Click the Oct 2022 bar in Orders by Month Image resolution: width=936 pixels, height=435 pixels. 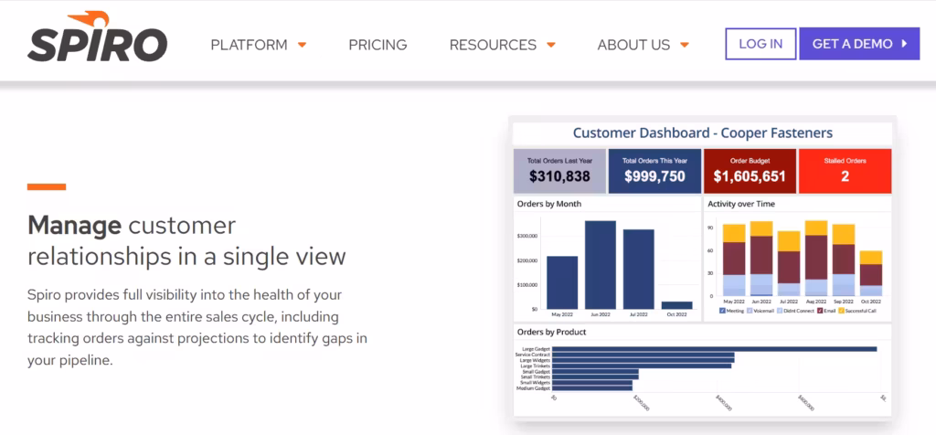tap(677, 305)
